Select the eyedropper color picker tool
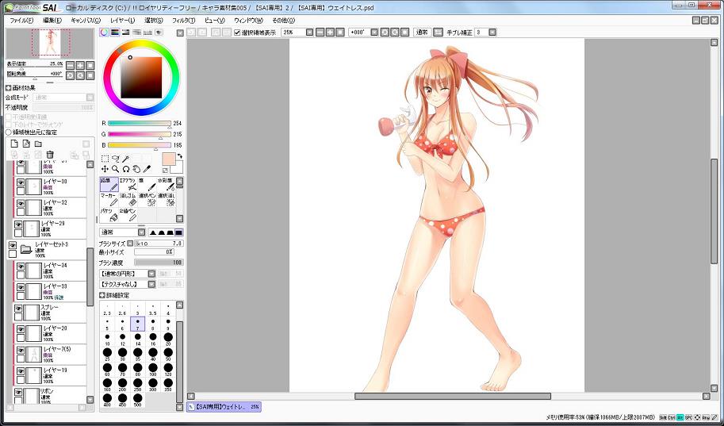Image resolution: width=724 pixels, height=426 pixels. coord(146,169)
